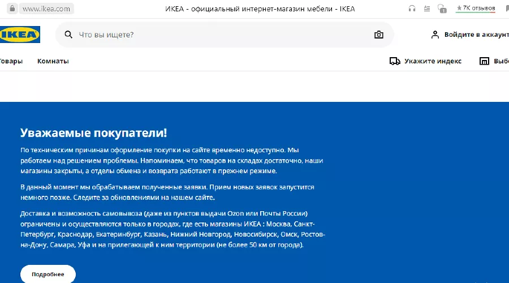Click the headphones icon in browser bar

(x=412, y=8)
